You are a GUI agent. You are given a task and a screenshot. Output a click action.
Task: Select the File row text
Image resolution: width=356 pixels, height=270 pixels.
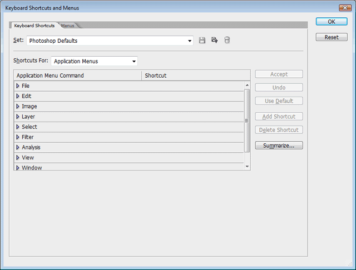(x=26, y=86)
